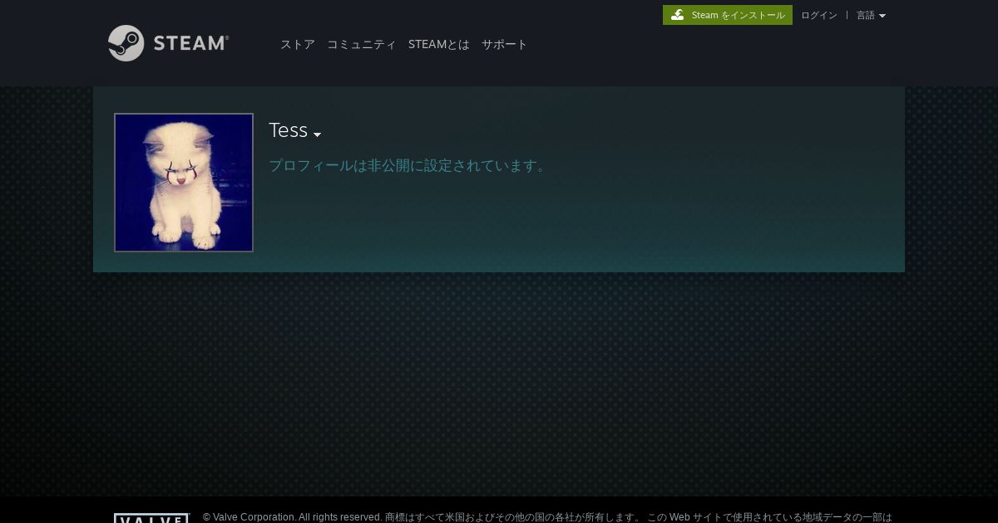This screenshot has height=523, width=998.
Task: Click the Valve logo in the footer
Action: (x=151, y=518)
